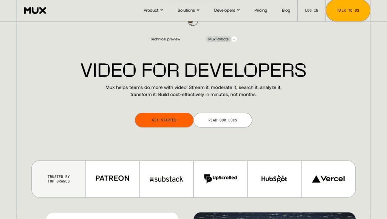Click the down arrow next to Mux Robots

234,39
